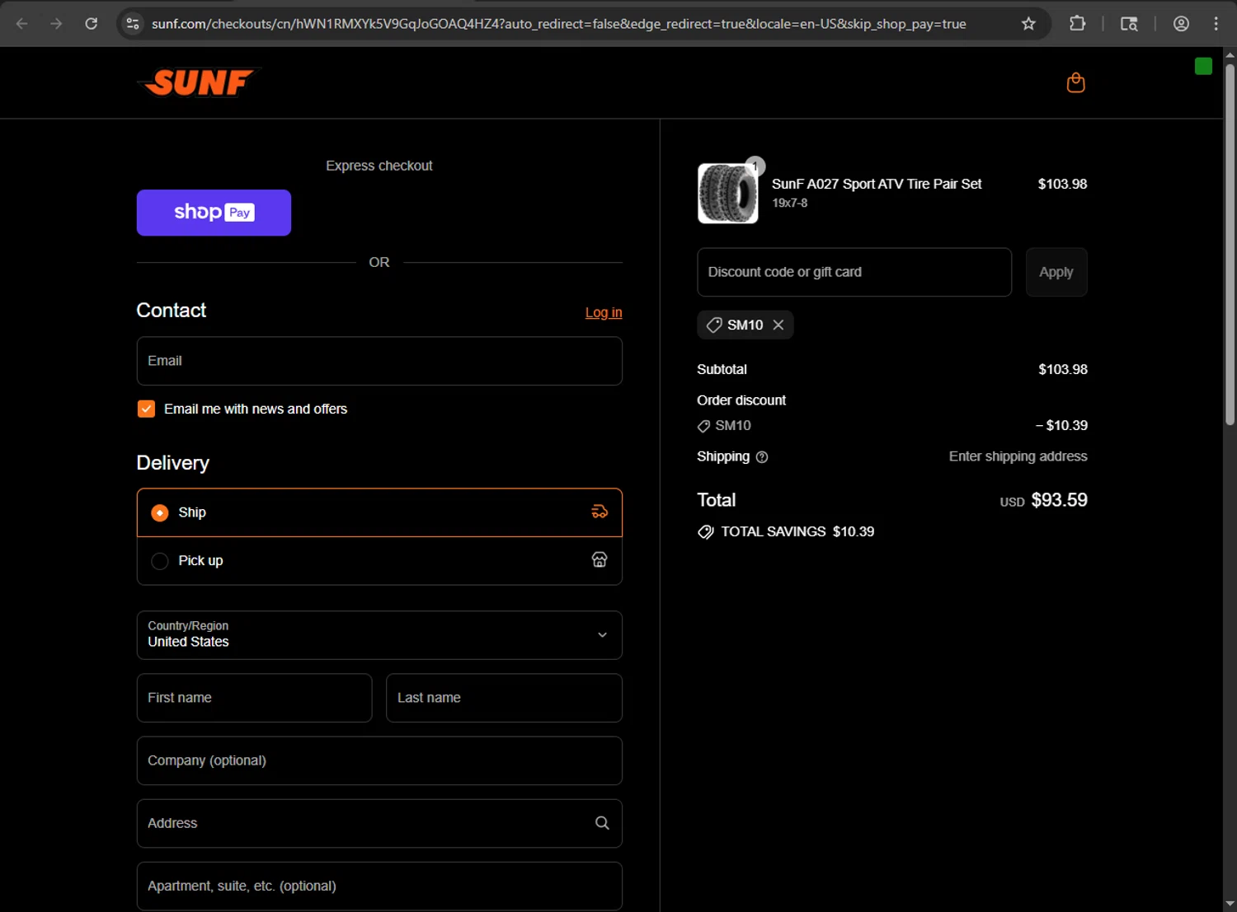
Task: Click the Subtotal $103.98 value
Action: coord(1062,369)
